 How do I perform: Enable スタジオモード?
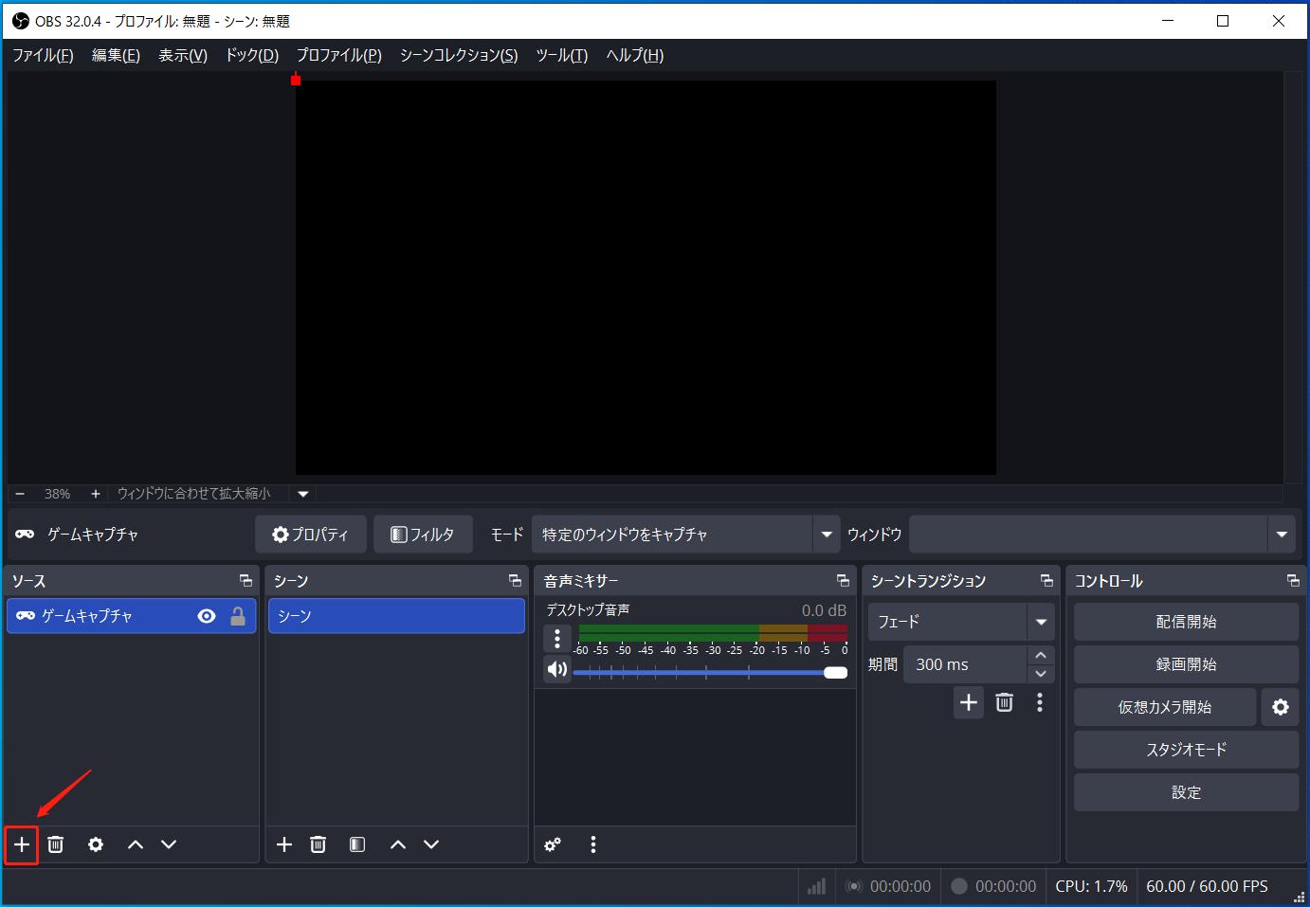click(x=1186, y=749)
